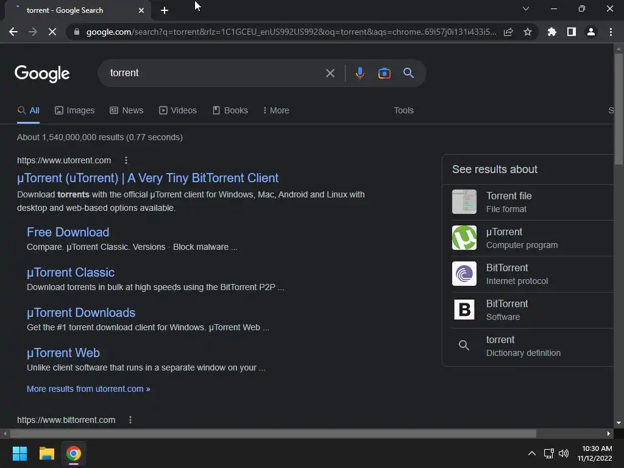The height and width of the screenshot is (468, 624).
Task: Show hidden system tray icons
Action: coord(531,453)
